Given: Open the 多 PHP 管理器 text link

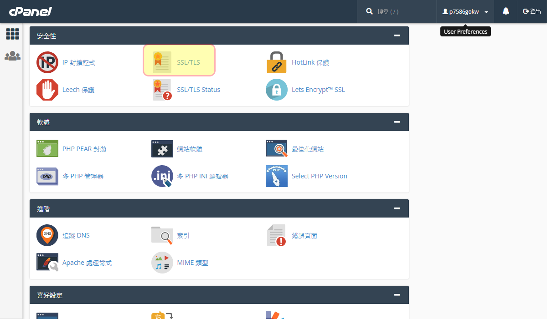Looking at the screenshot, I should 83,177.
